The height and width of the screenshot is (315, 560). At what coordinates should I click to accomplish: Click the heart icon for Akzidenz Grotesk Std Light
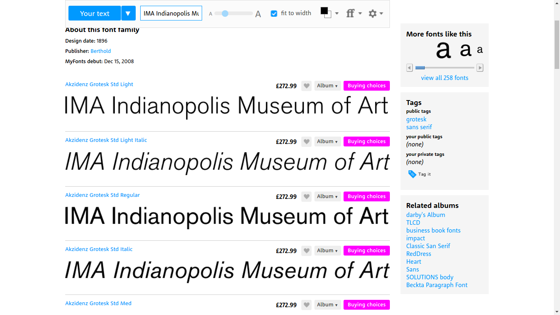pyautogui.click(x=306, y=86)
